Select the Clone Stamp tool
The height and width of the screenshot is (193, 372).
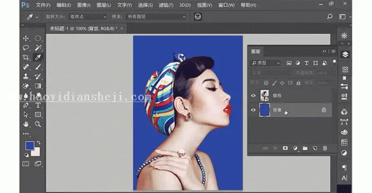tap(26, 76)
